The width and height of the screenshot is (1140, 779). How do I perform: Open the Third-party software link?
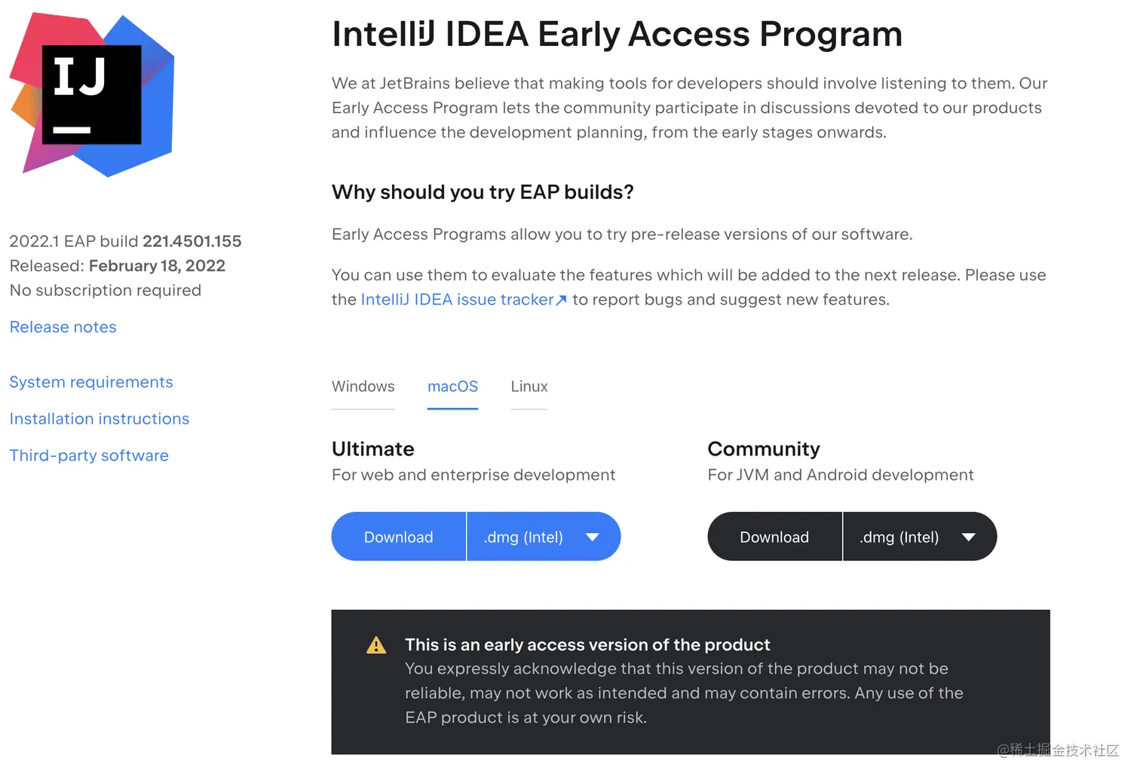point(89,455)
